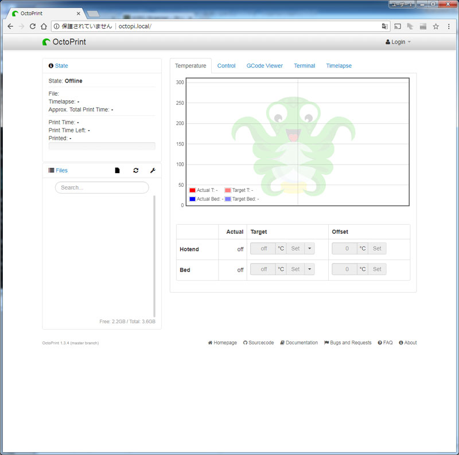The height and width of the screenshot is (455, 459).
Task: Click the Hotend target temperature field
Action: 263,249
